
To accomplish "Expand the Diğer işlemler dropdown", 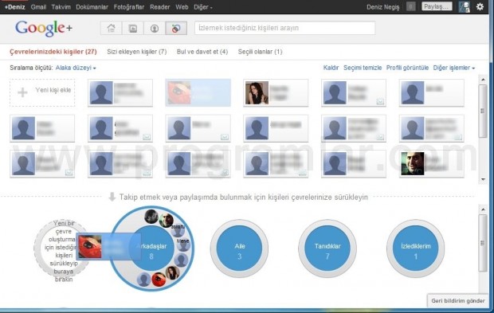I will pos(453,68).
